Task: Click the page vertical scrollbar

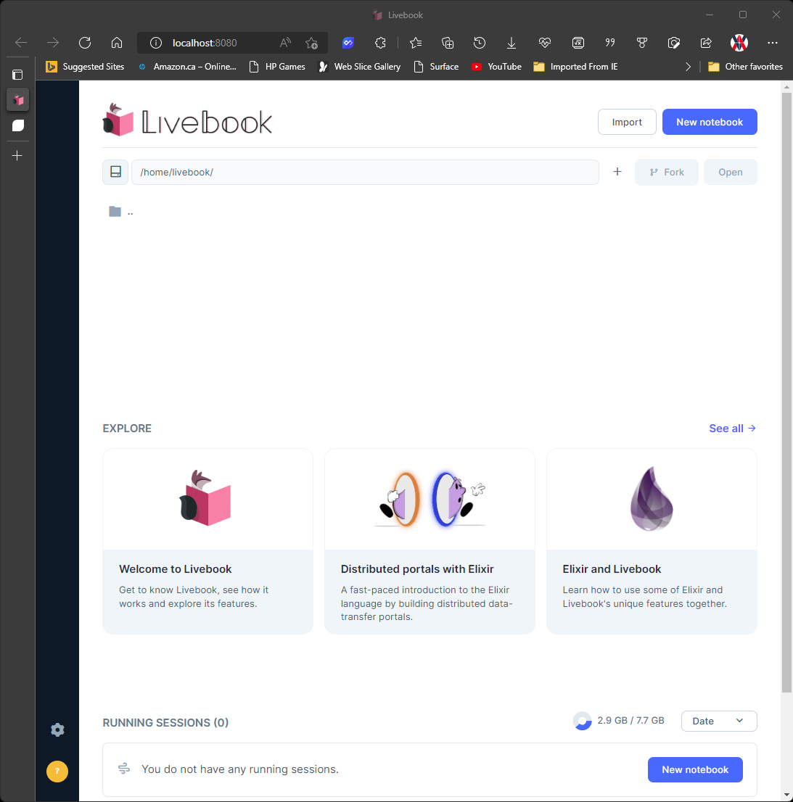Action: click(786, 393)
